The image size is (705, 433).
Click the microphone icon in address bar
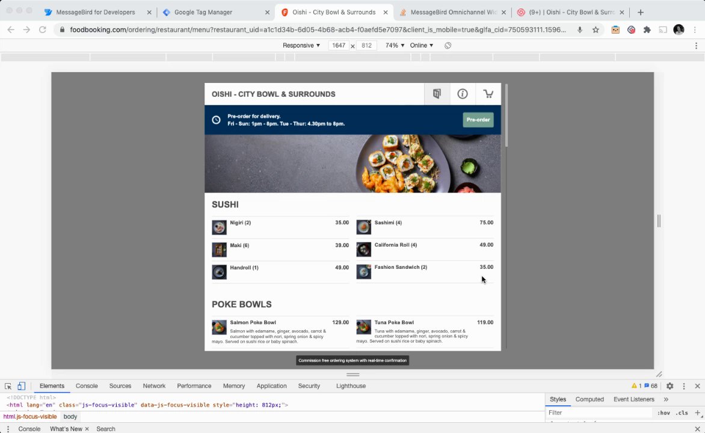pyautogui.click(x=579, y=29)
